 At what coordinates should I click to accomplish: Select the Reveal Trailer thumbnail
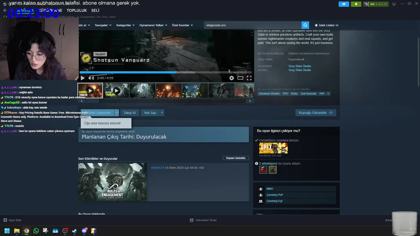click(x=116, y=90)
